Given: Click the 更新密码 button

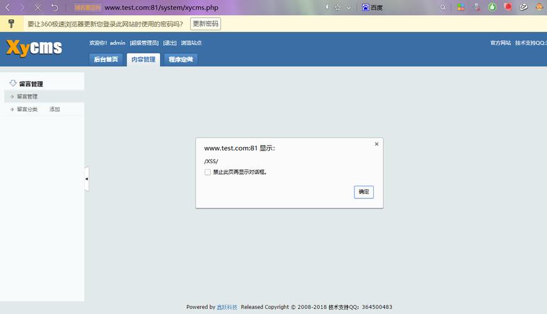Looking at the screenshot, I should (206, 24).
